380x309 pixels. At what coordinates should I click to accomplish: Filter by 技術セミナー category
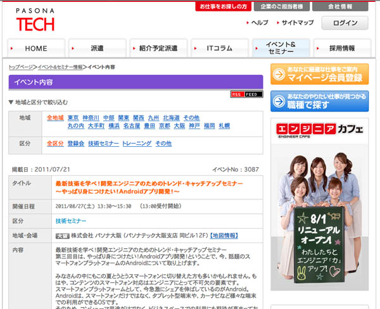pos(103,144)
